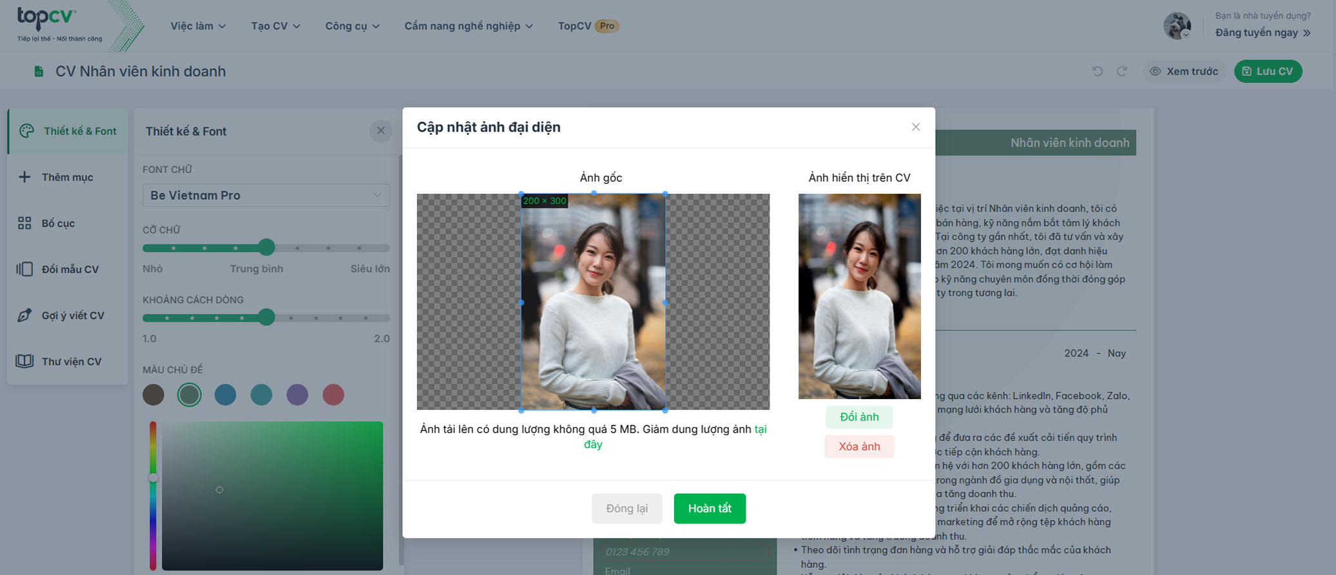
Task: Click the CV avatar preview image
Action: click(x=859, y=297)
